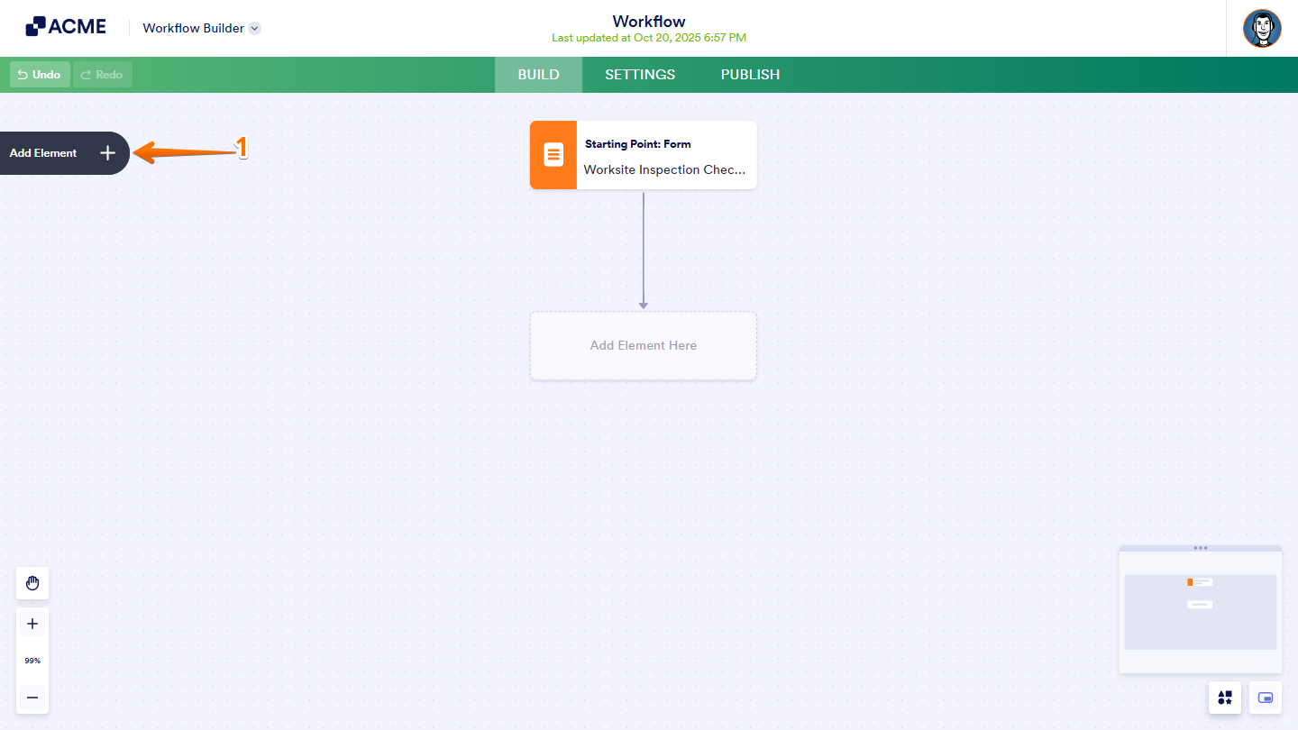Click the Workflow title text
The height and width of the screenshot is (730, 1298).
coord(649,22)
